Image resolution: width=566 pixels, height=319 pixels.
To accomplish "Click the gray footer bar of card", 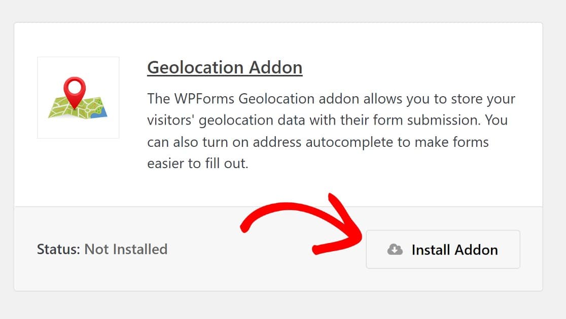I will point(278,249).
